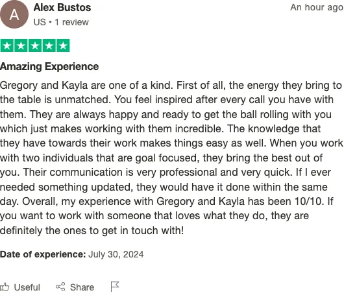Click the US 1 review text
This screenshot has height=297, width=344.
click(x=61, y=22)
